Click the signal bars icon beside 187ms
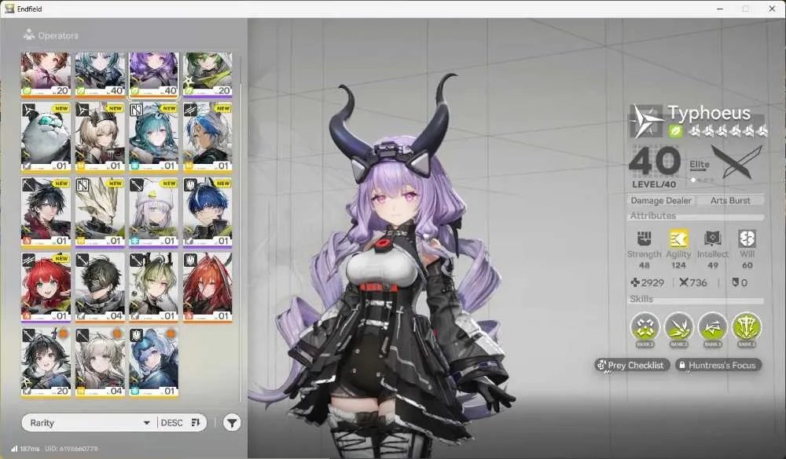Screen dimensions: 786x459 click(x=14, y=449)
